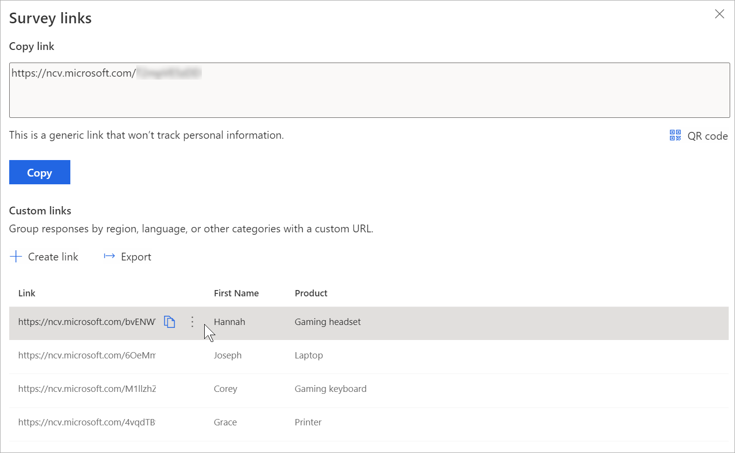Select the Create link action

click(53, 256)
